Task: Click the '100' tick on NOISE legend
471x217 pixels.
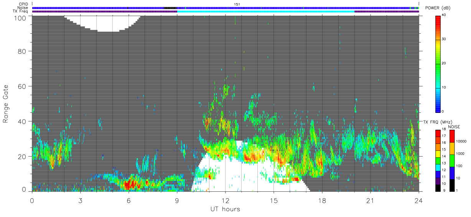Action: [459, 166]
